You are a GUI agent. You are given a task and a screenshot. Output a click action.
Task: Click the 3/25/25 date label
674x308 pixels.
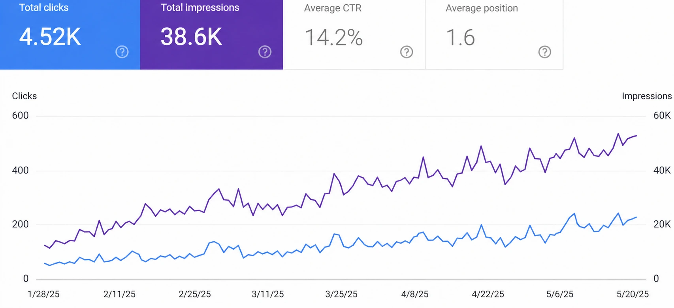[341, 294]
